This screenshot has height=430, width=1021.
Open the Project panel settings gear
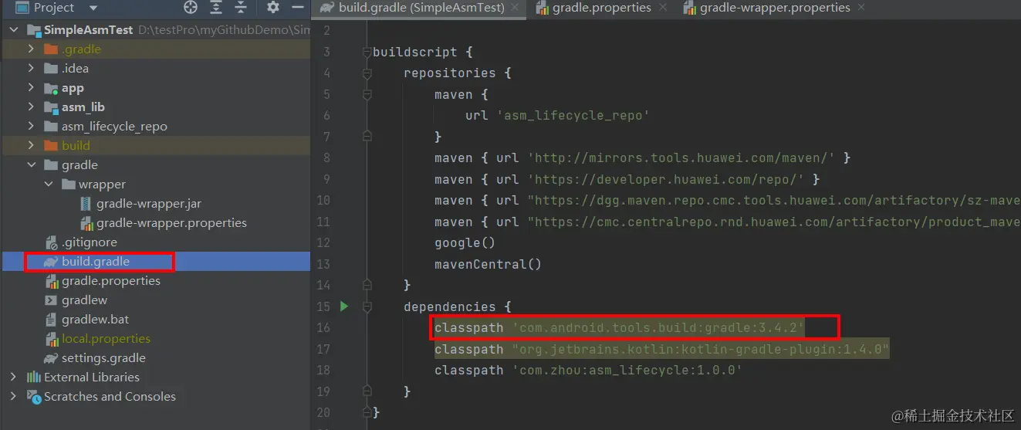click(272, 8)
